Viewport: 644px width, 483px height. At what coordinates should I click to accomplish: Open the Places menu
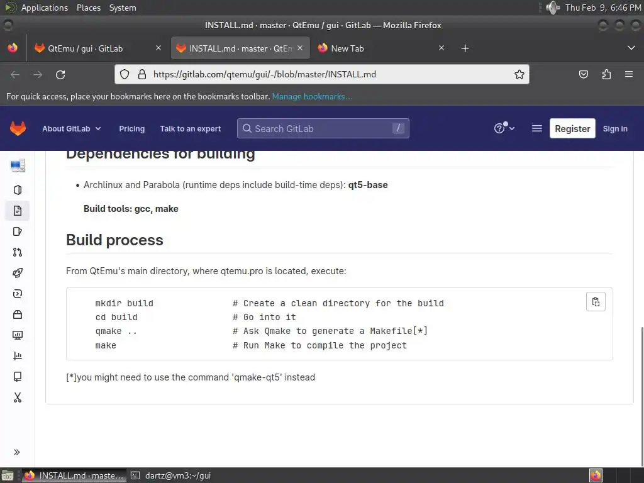[89, 8]
